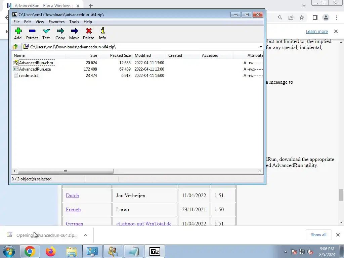Click the taskbar user accounts icon
Viewport: 344px width, 258px height.
pos(113,251)
